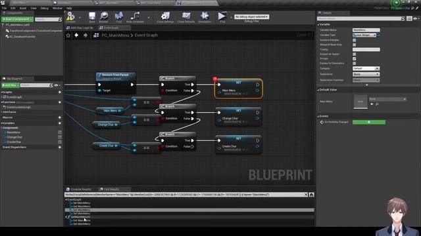Toggle Expose on Spawn checkbox

(x=354, y=54)
